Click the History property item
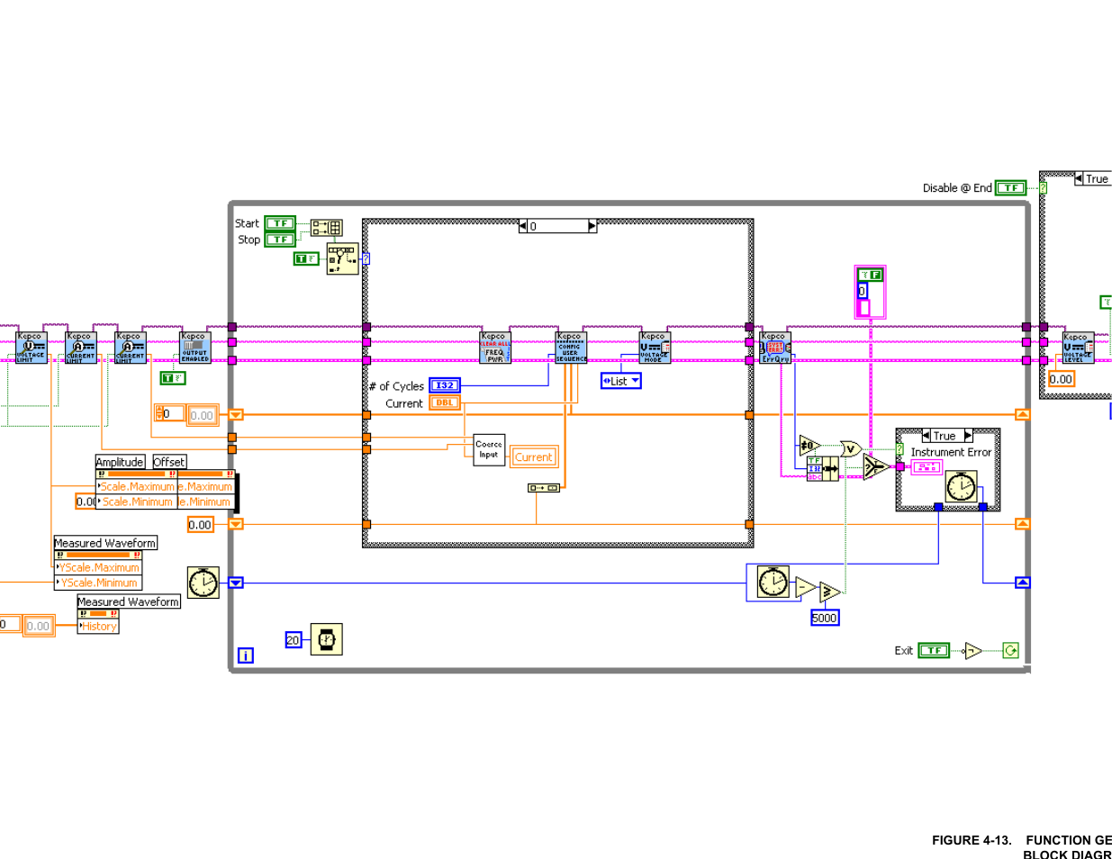 tap(98, 626)
